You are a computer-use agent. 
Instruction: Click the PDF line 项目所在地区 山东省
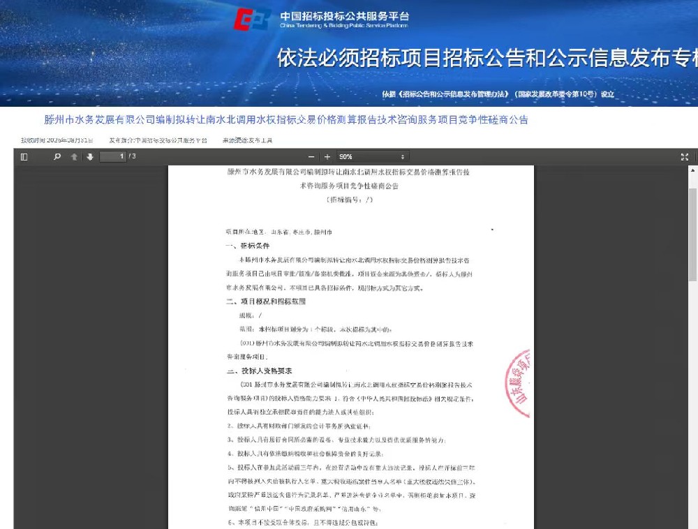point(279,232)
